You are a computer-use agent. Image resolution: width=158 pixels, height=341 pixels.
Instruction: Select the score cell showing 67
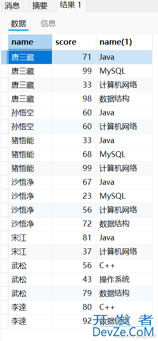tap(74, 182)
